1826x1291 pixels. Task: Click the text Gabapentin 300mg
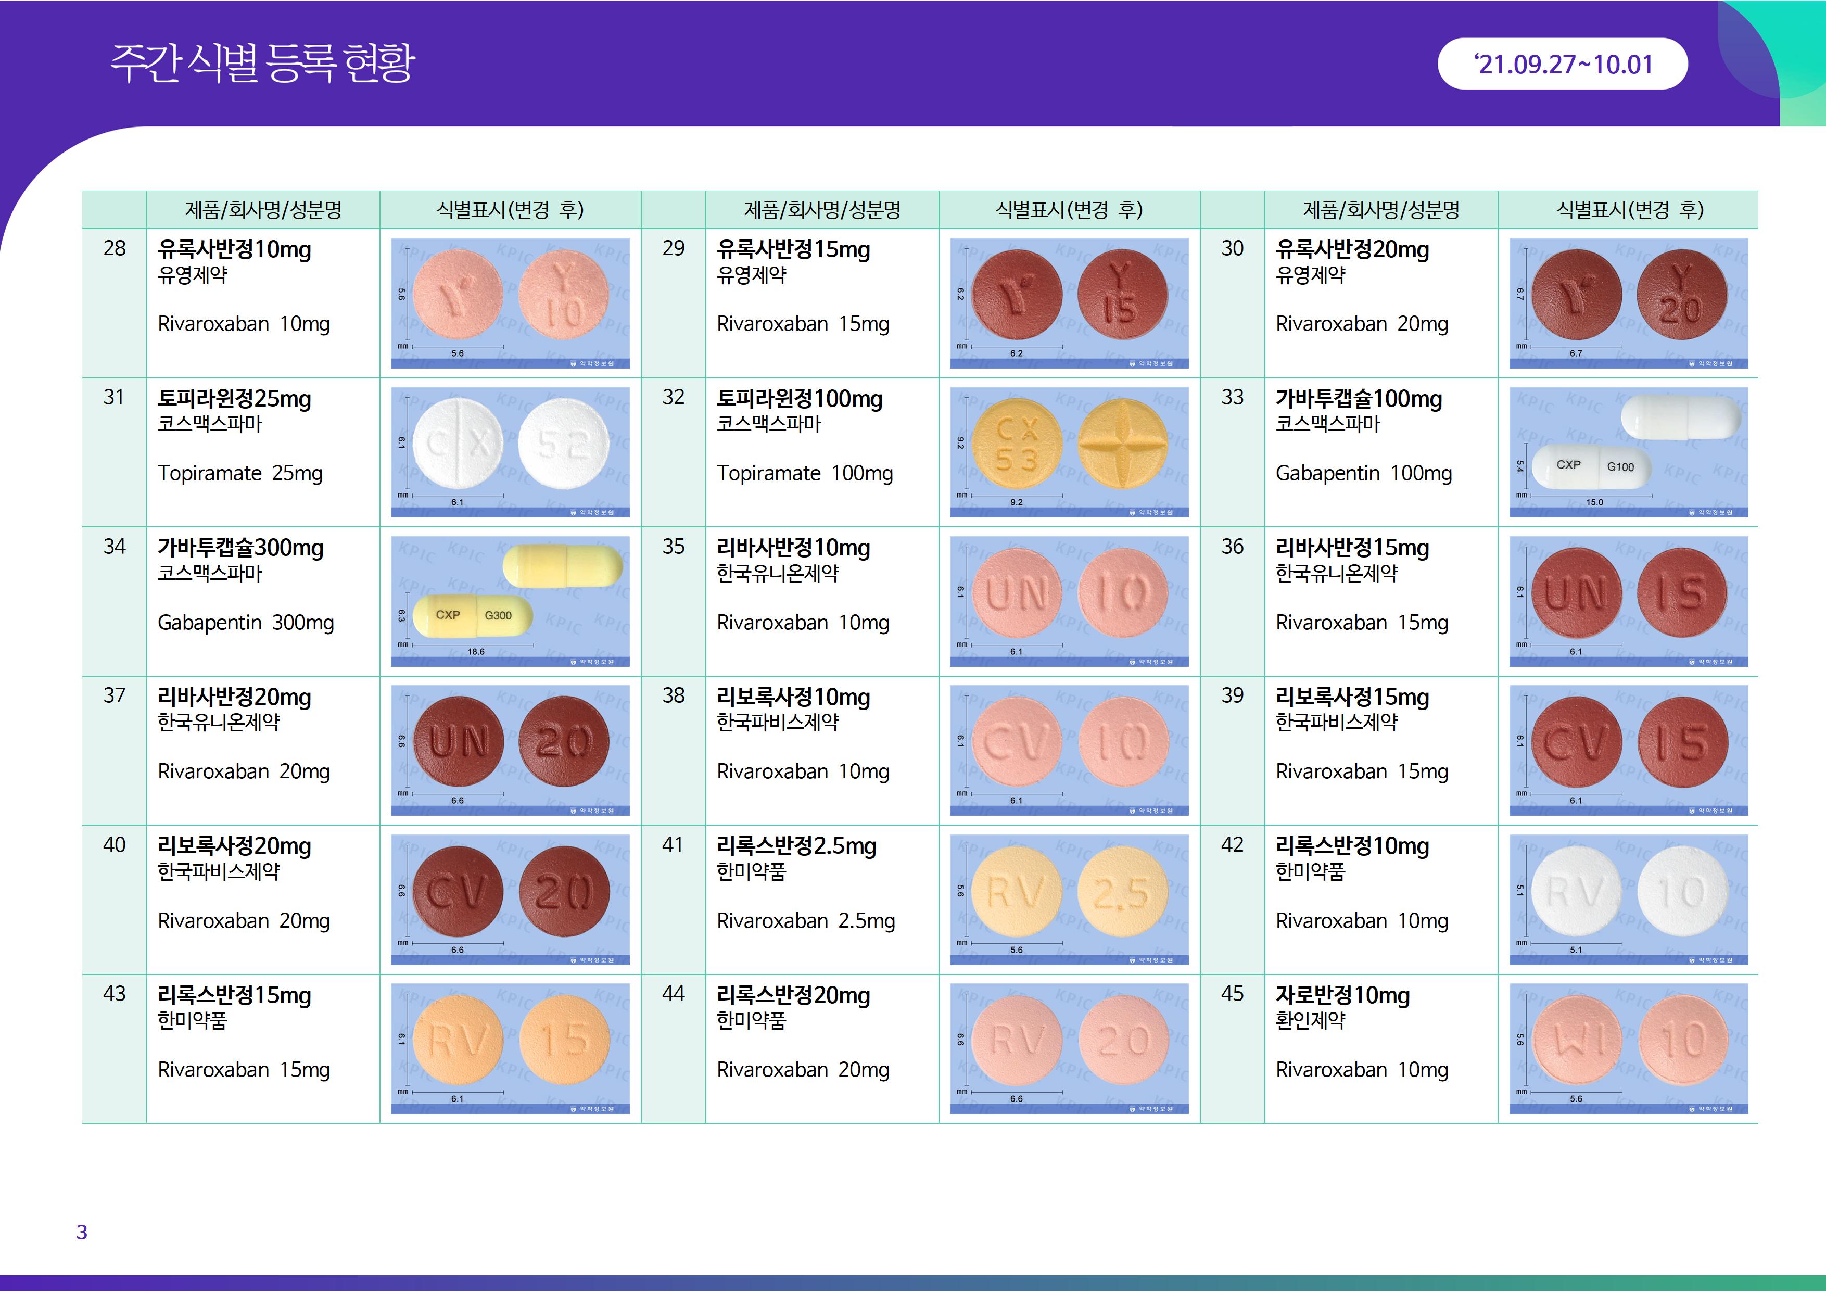pos(245,622)
